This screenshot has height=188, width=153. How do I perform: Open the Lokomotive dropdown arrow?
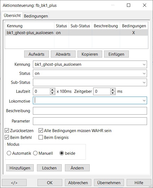pyautogui.click(x=144, y=100)
